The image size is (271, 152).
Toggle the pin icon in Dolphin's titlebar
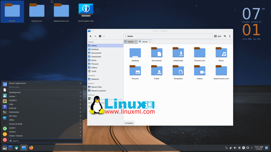point(93,31)
